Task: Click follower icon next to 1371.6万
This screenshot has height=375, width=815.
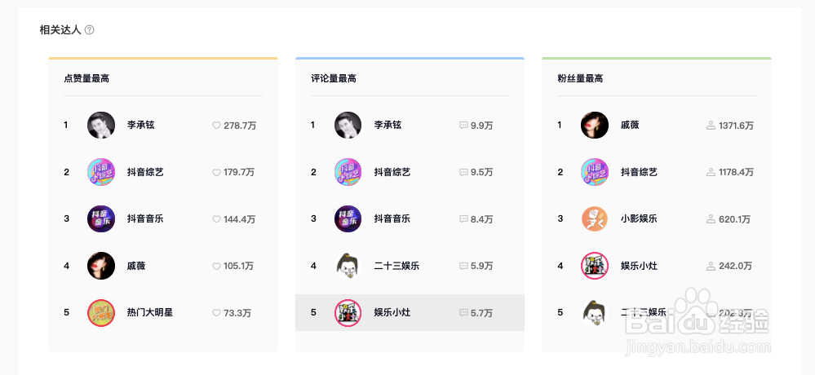Action: 711,126
